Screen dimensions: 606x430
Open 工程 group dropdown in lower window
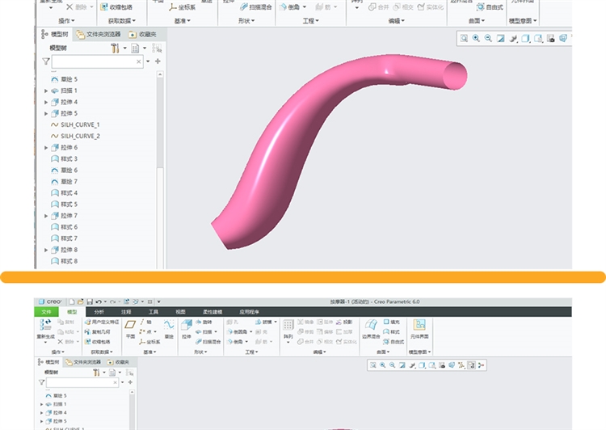[x=251, y=352]
